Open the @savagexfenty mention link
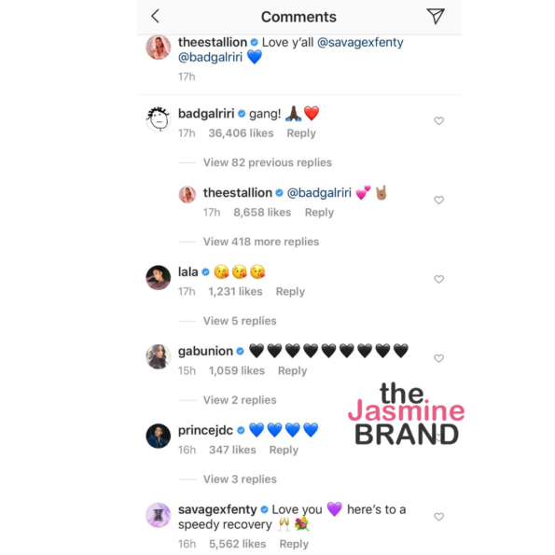555x555 pixels. click(x=360, y=43)
